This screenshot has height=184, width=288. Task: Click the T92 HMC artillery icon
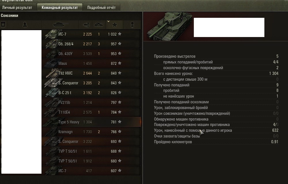(52, 73)
